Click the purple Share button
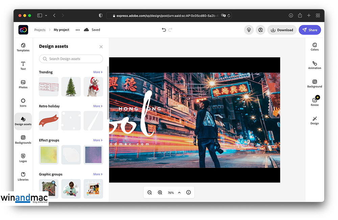This screenshot has width=338, height=220. [x=310, y=30]
